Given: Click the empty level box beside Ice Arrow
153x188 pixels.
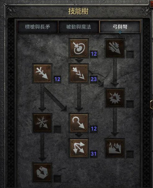Looking at the screenshot, I should (57, 129).
